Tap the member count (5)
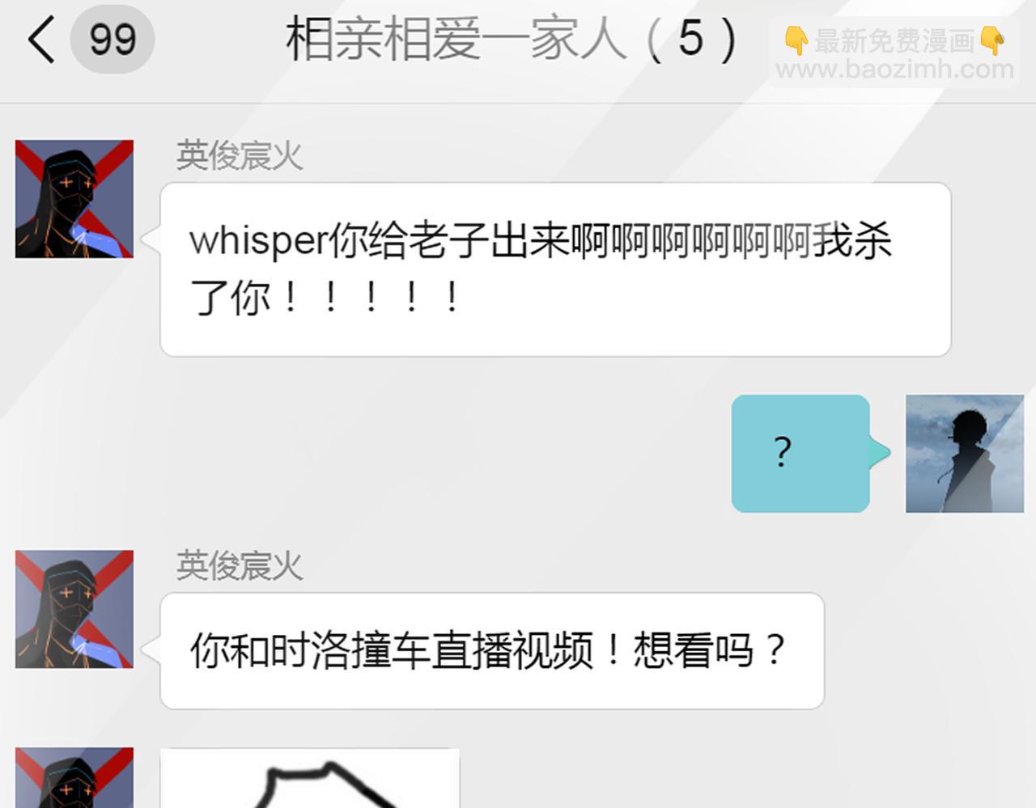This screenshot has width=1036, height=808. pos(692,38)
